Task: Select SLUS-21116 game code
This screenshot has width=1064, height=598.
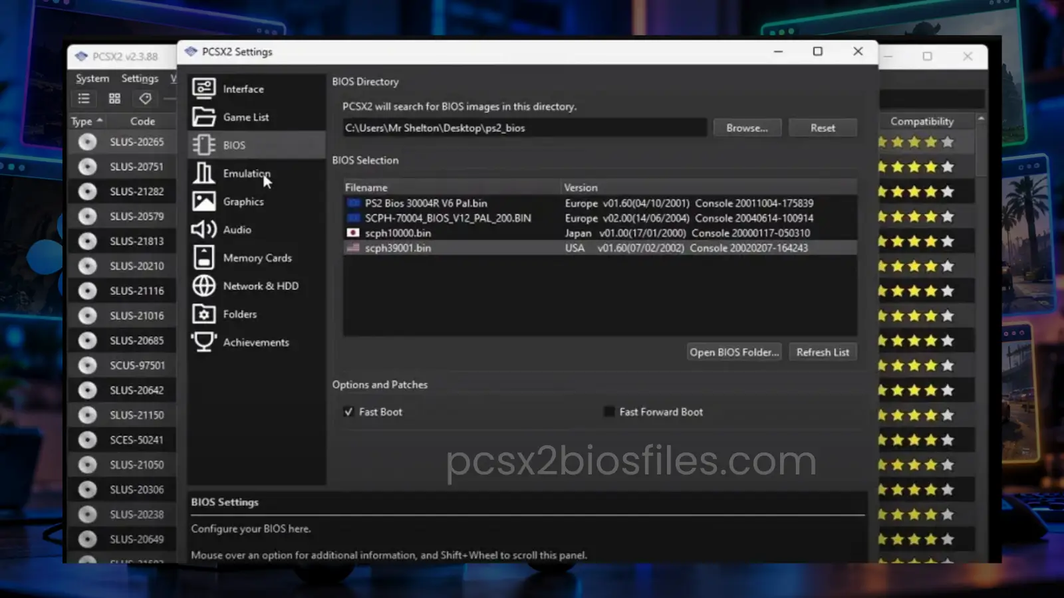Action: point(136,291)
